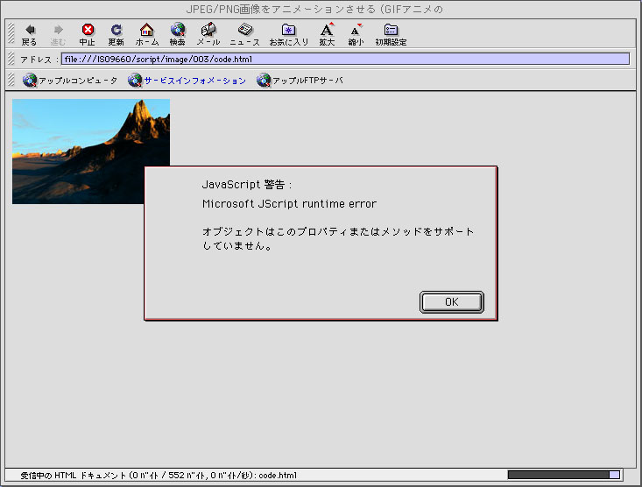The height and width of the screenshot is (487, 642).
Task: Click the loading progress bar in status bar
Action: pyautogui.click(x=564, y=475)
